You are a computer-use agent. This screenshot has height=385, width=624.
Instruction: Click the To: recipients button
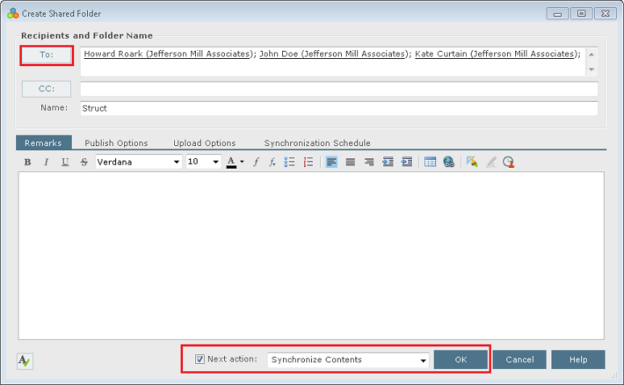coord(47,55)
